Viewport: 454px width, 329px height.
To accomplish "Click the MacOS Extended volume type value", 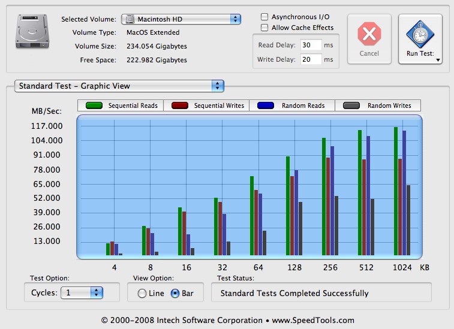I will click(153, 32).
